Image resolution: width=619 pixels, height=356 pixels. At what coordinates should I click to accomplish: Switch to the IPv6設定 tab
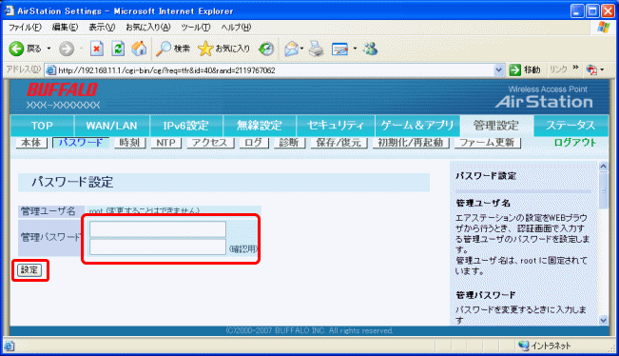[x=186, y=126]
